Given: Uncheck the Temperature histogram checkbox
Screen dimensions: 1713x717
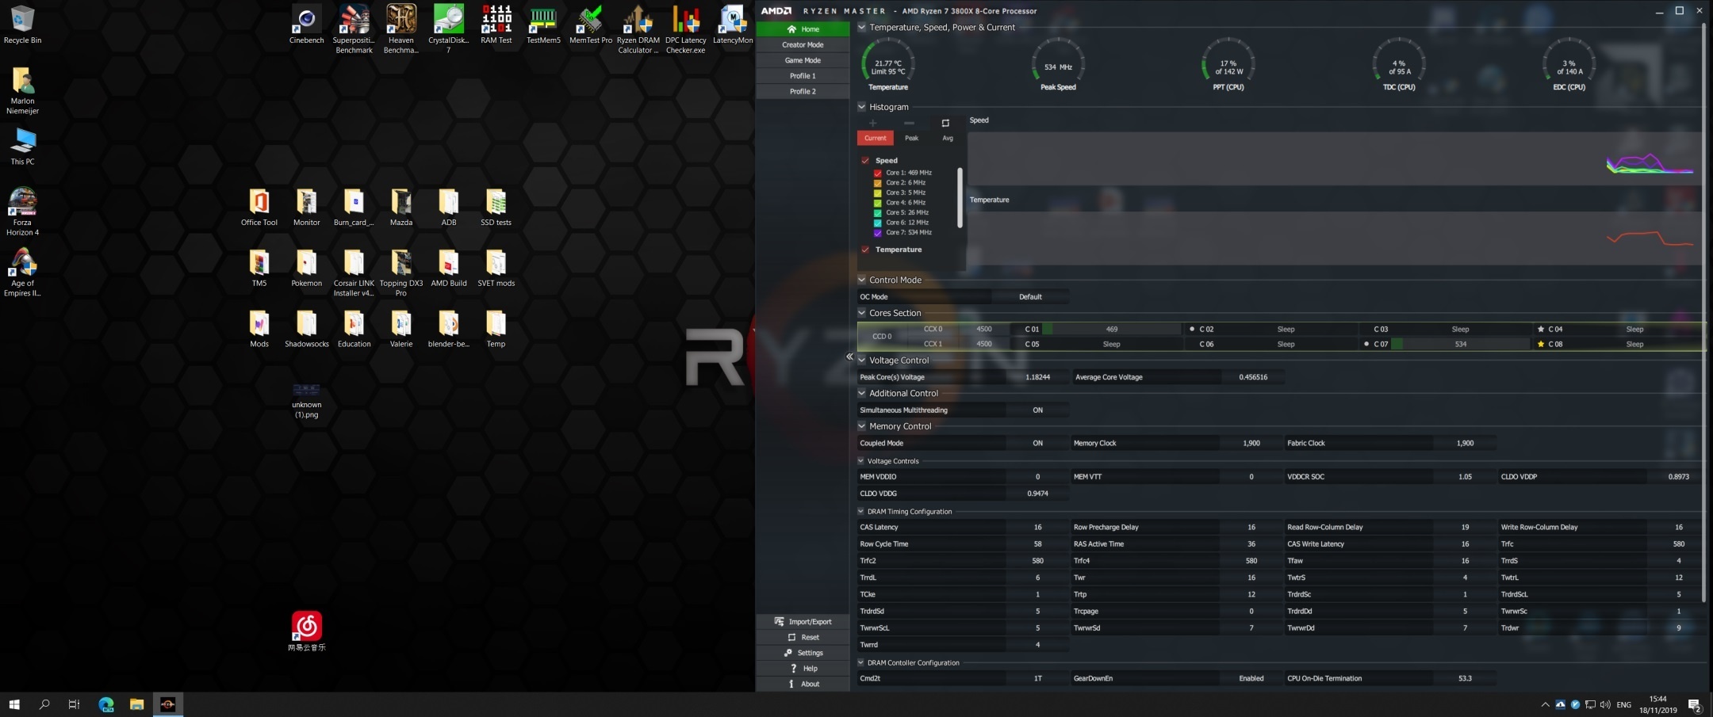Looking at the screenshot, I should tap(865, 250).
